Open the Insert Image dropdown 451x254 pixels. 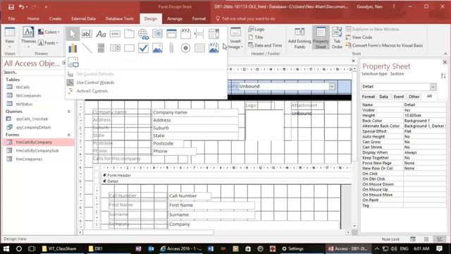pos(235,47)
